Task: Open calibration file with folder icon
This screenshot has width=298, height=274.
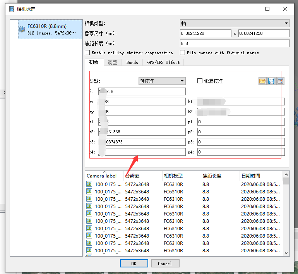Action: [262, 81]
